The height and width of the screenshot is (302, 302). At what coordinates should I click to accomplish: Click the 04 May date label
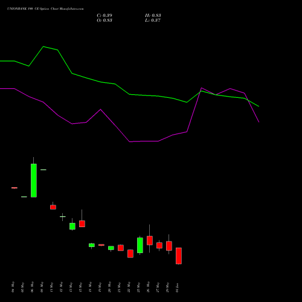[13, 287]
